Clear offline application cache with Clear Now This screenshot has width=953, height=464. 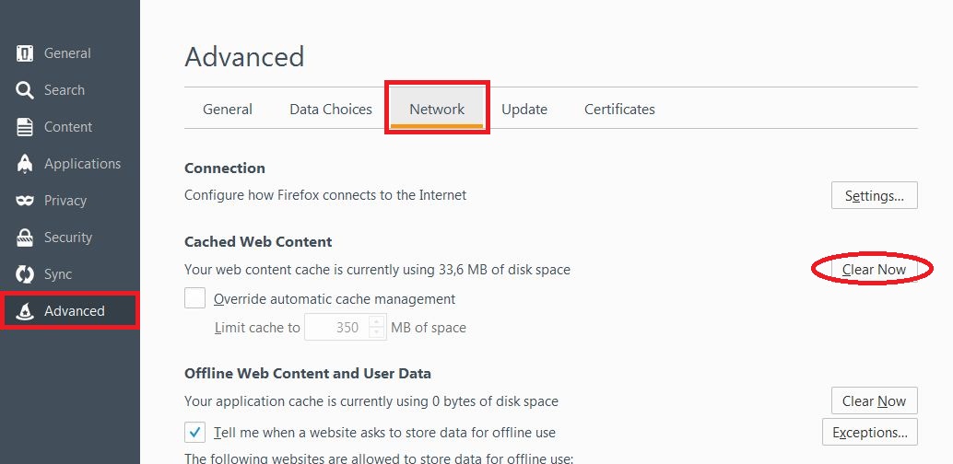coord(874,400)
